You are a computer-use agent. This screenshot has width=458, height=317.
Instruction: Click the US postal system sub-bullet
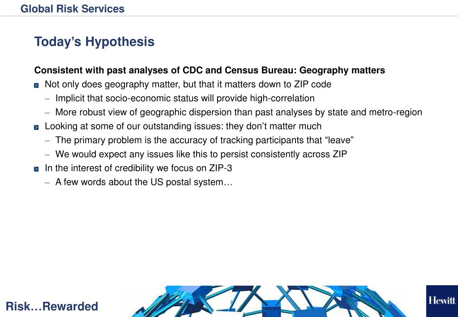tap(144, 182)
